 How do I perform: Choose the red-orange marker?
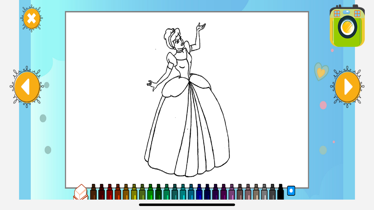(x=117, y=192)
